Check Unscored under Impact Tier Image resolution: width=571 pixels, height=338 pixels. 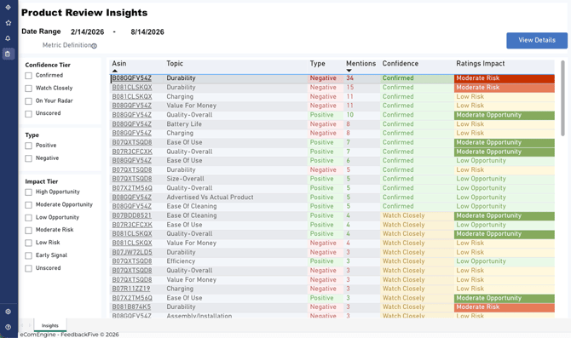tap(28, 268)
